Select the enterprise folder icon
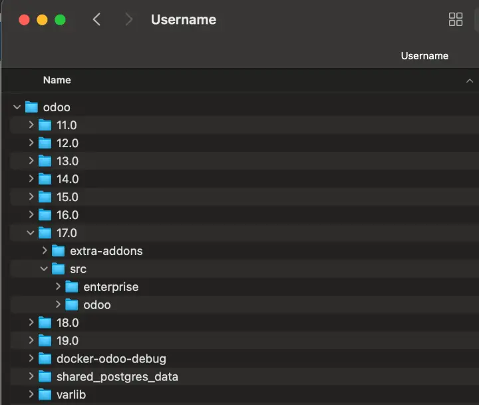Viewport: 479px width, 405px height. click(72, 287)
